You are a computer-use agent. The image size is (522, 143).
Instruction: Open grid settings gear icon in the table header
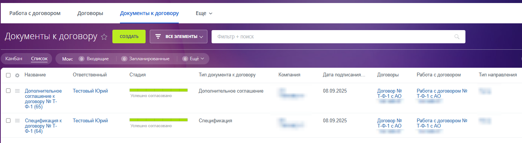click(x=17, y=75)
